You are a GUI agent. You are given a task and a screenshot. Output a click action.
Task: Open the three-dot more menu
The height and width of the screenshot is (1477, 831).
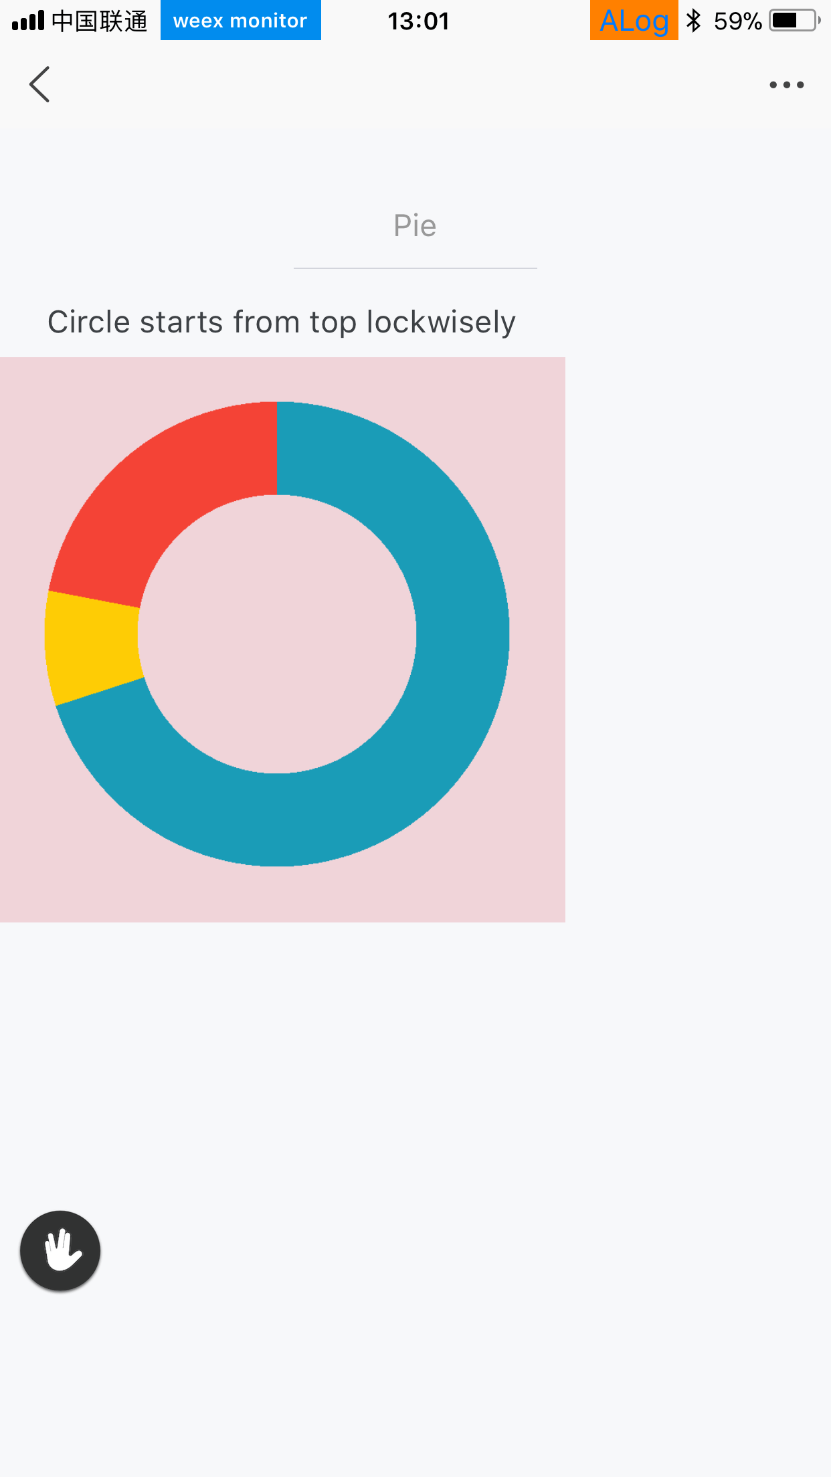[x=786, y=85]
